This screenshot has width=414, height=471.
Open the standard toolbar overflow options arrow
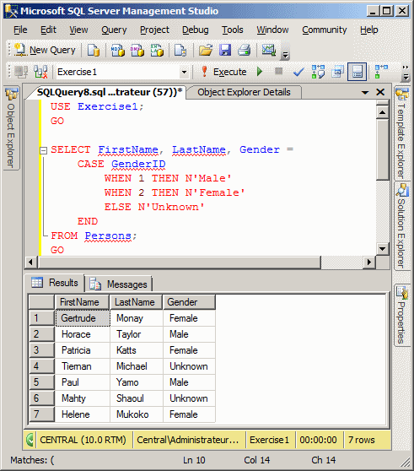285,54
